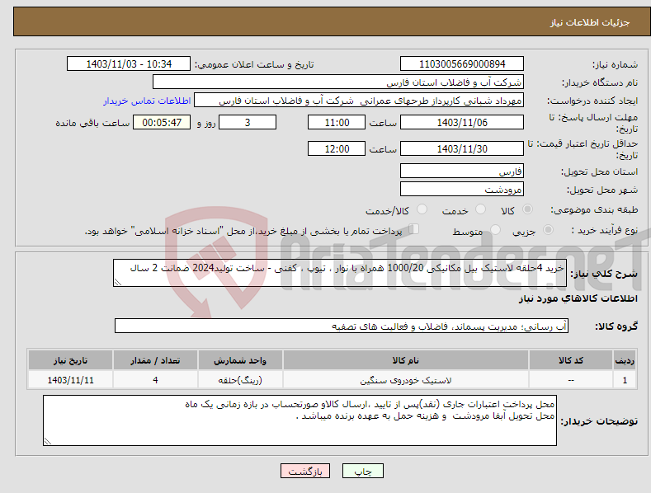Click the طبقه بندی موضوعی label
The height and width of the screenshot is (493, 651).
(594, 210)
